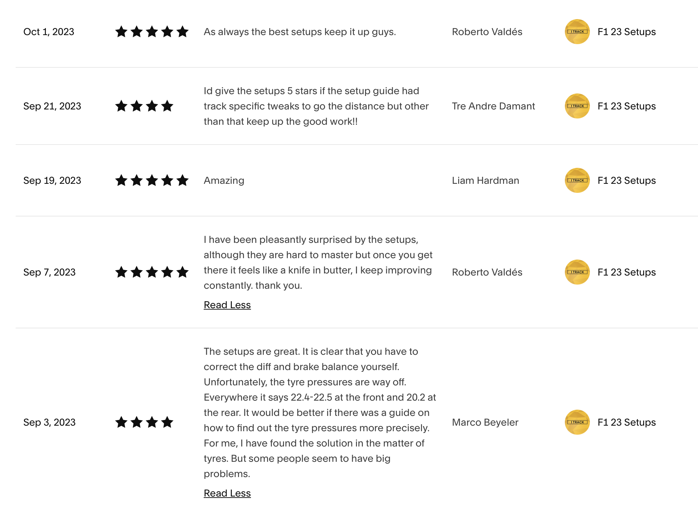This screenshot has width=698, height=516.
Task: Click the star rating for the Amazing review
Action: coord(152,180)
